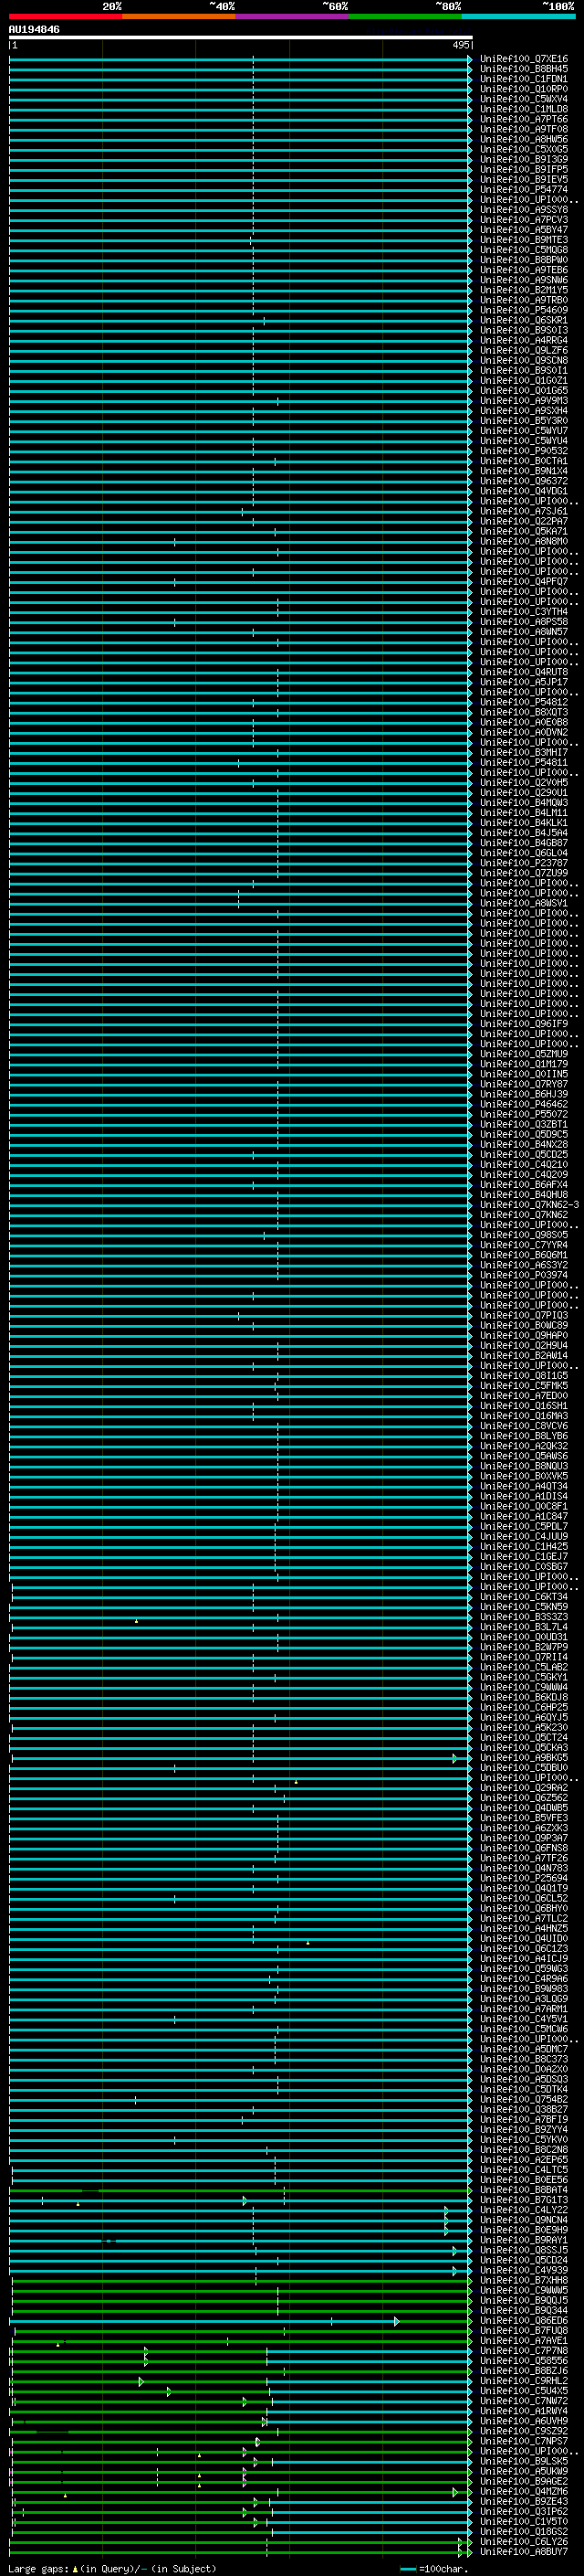Select the UniRef100_A9TRB0 label
The image size is (584, 2576).
point(524,300)
